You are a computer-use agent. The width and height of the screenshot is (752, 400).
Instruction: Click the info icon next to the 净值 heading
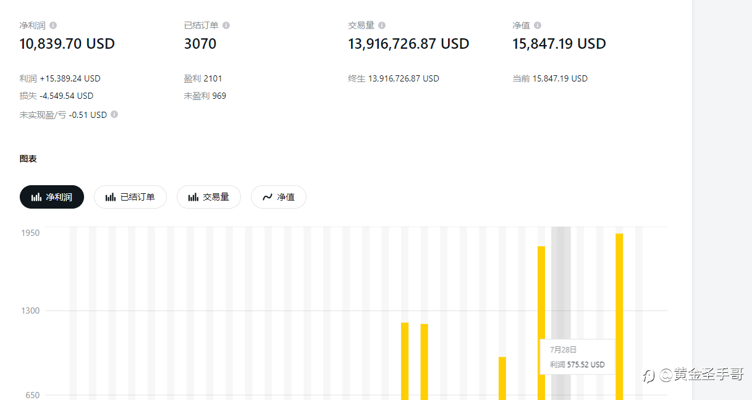point(538,25)
